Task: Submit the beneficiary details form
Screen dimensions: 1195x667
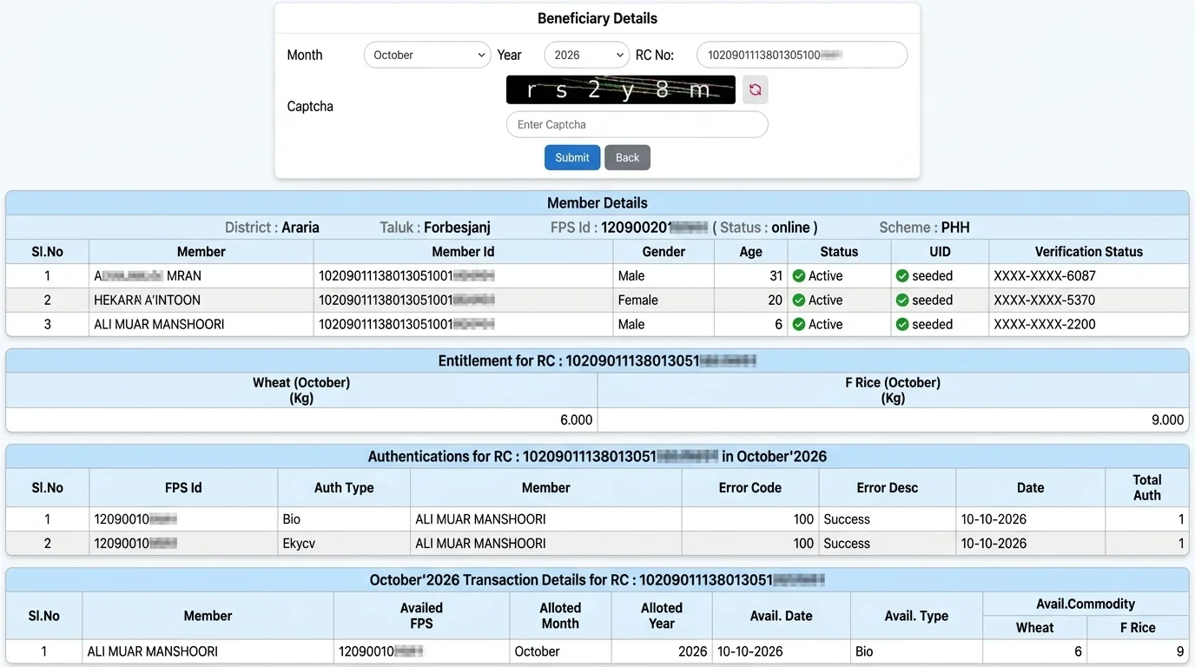Action: (x=572, y=157)
